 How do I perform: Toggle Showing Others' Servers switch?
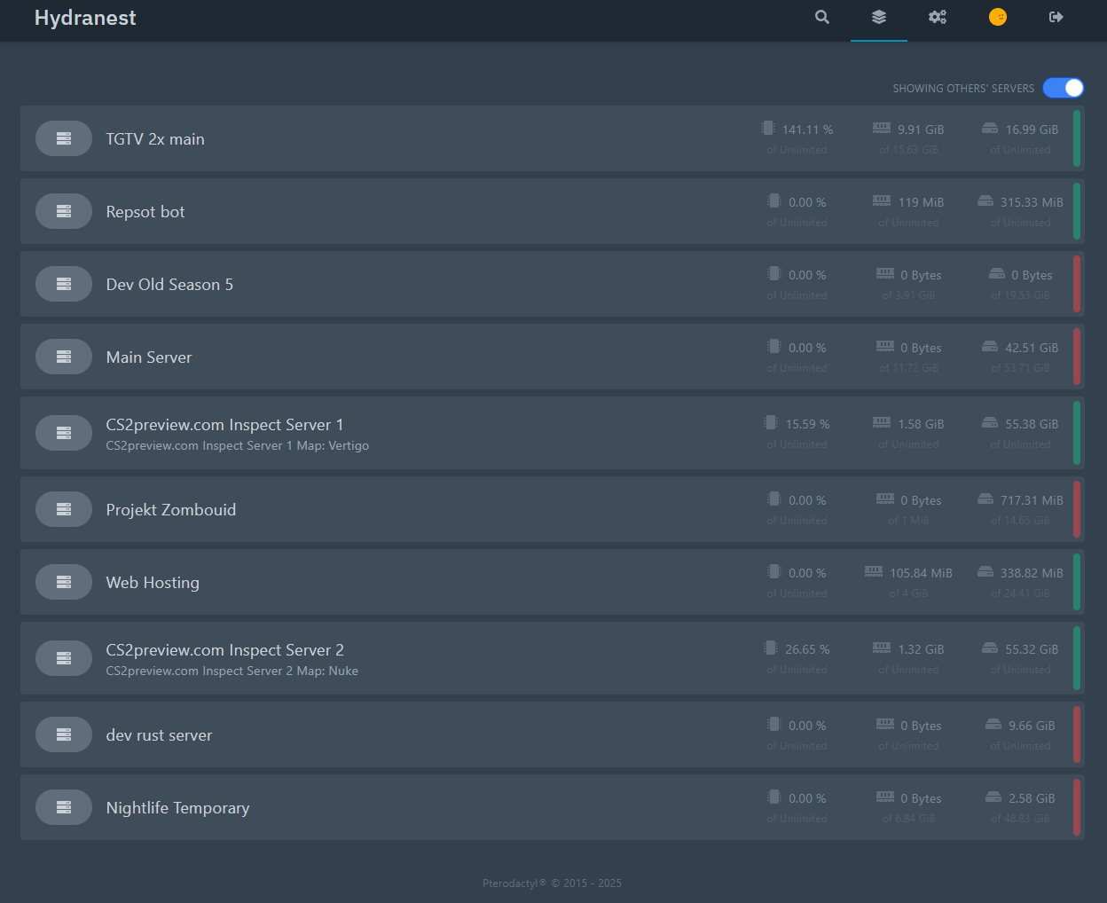[x=1064, y=88]
